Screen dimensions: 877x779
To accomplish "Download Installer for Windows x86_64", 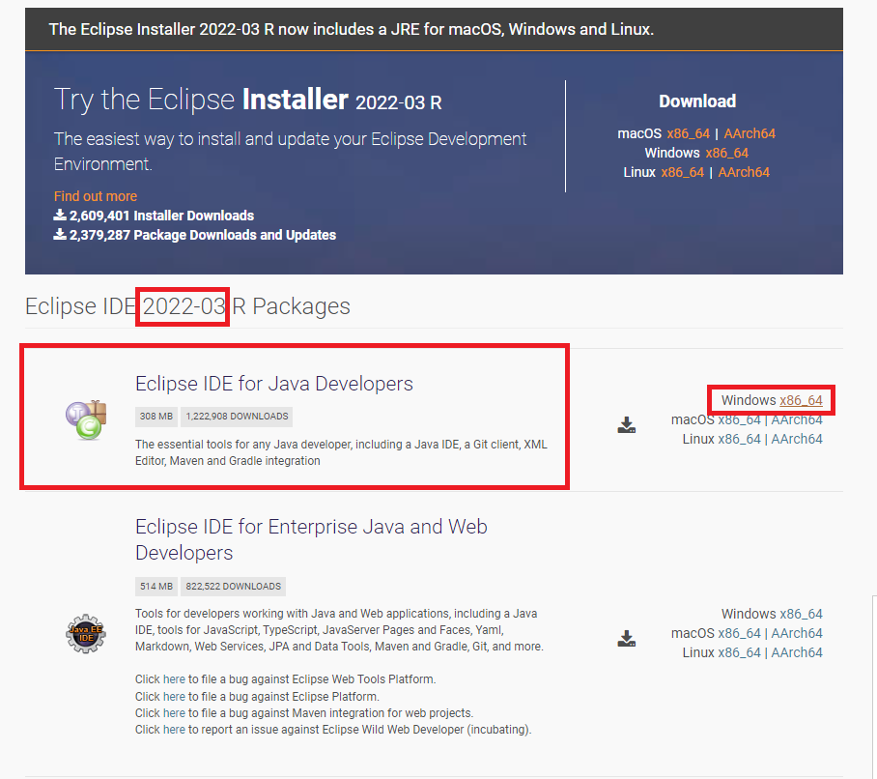I will 726,153.
